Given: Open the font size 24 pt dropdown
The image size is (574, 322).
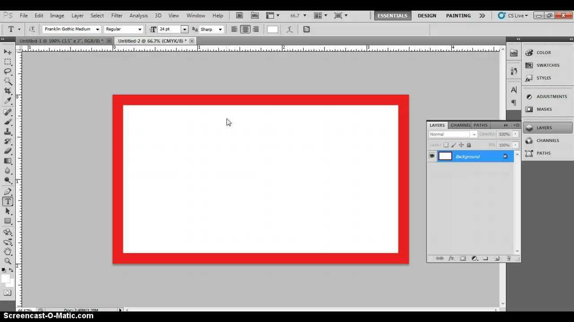Looking at the screenshot, I should (184, 30).
